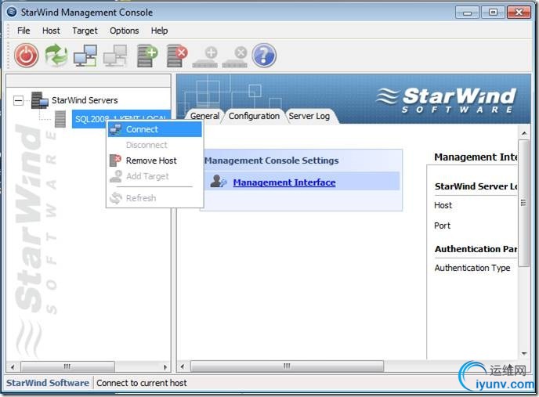Click the Remove Host menu icon
Screen dimensions: 539x397
(115, 161)
